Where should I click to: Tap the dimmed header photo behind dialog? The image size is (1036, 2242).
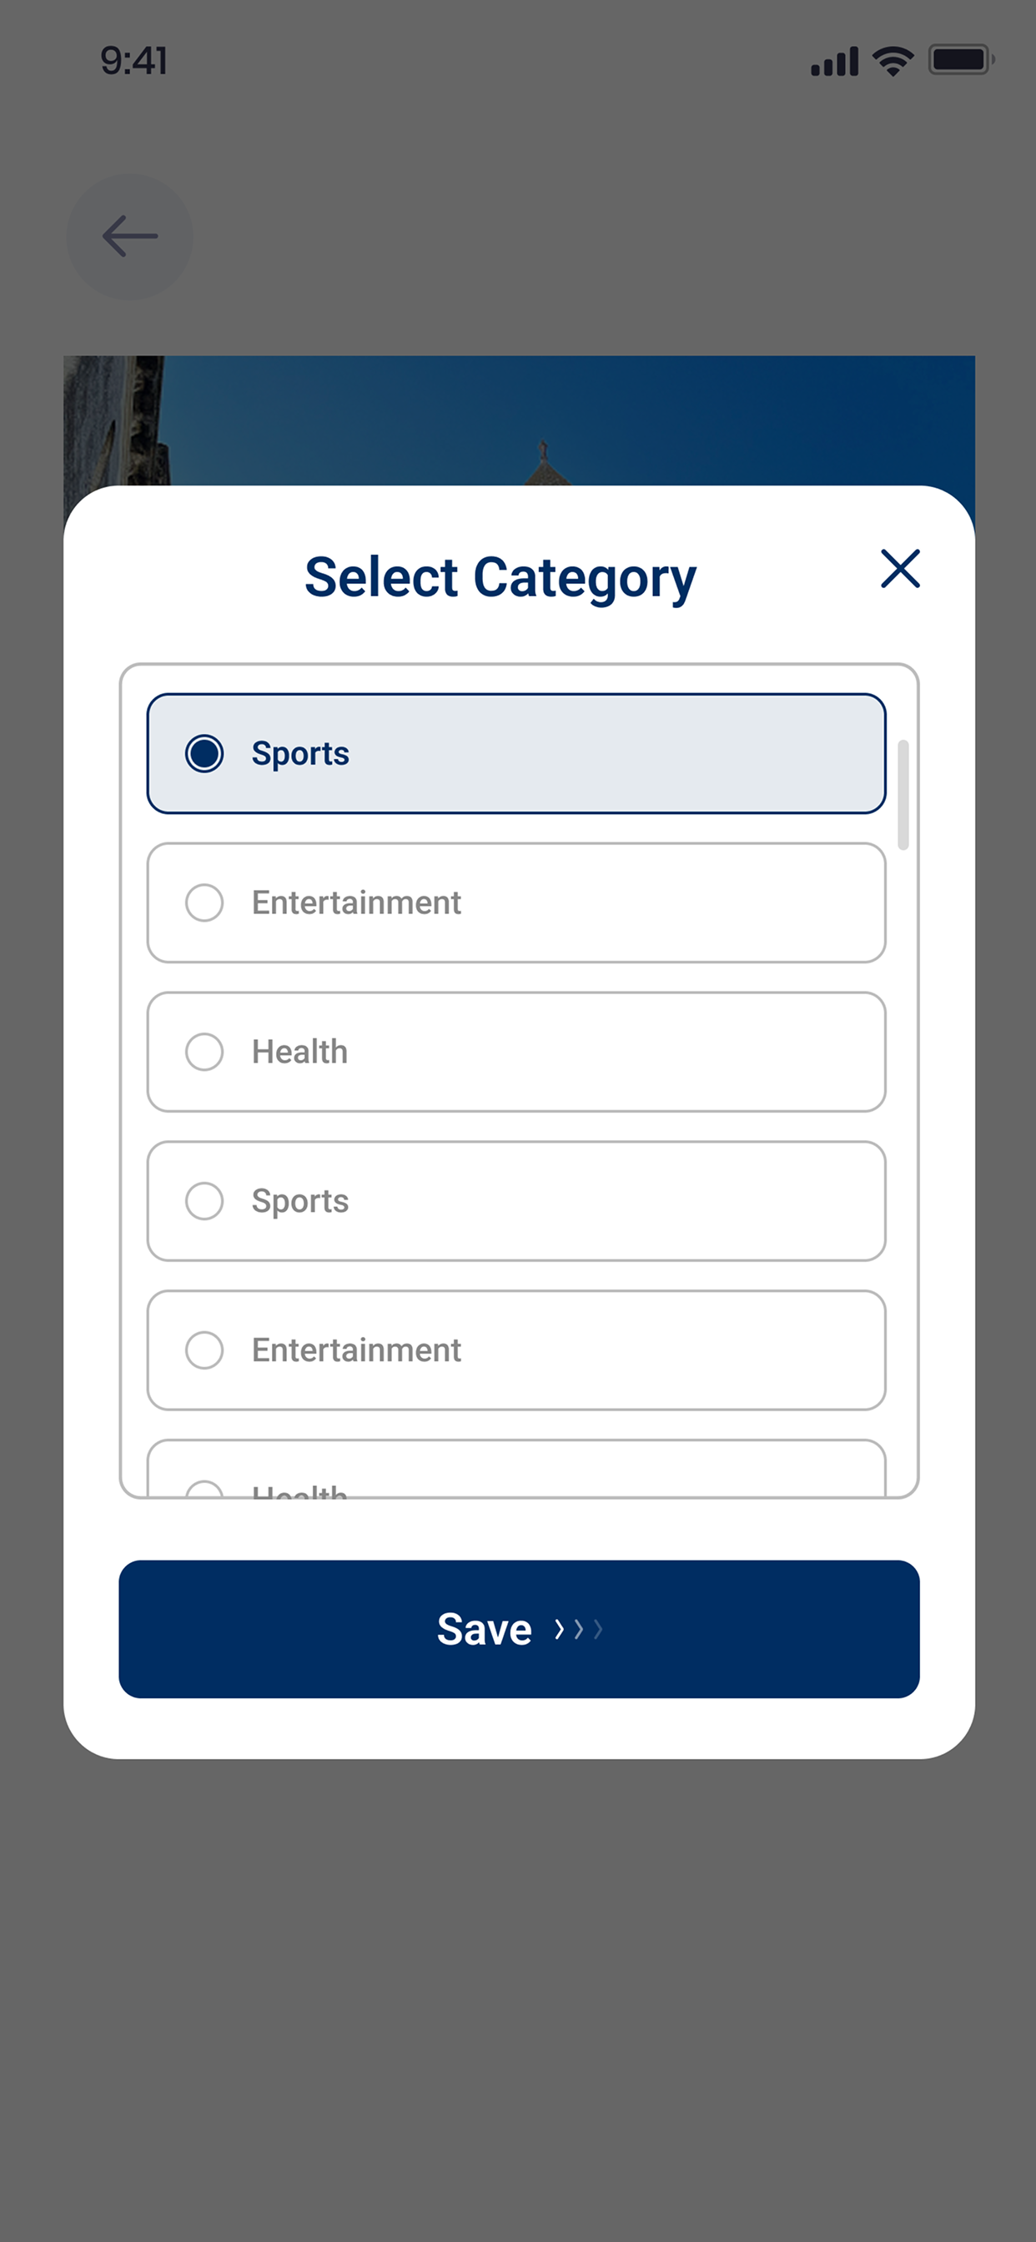(519, 420)
